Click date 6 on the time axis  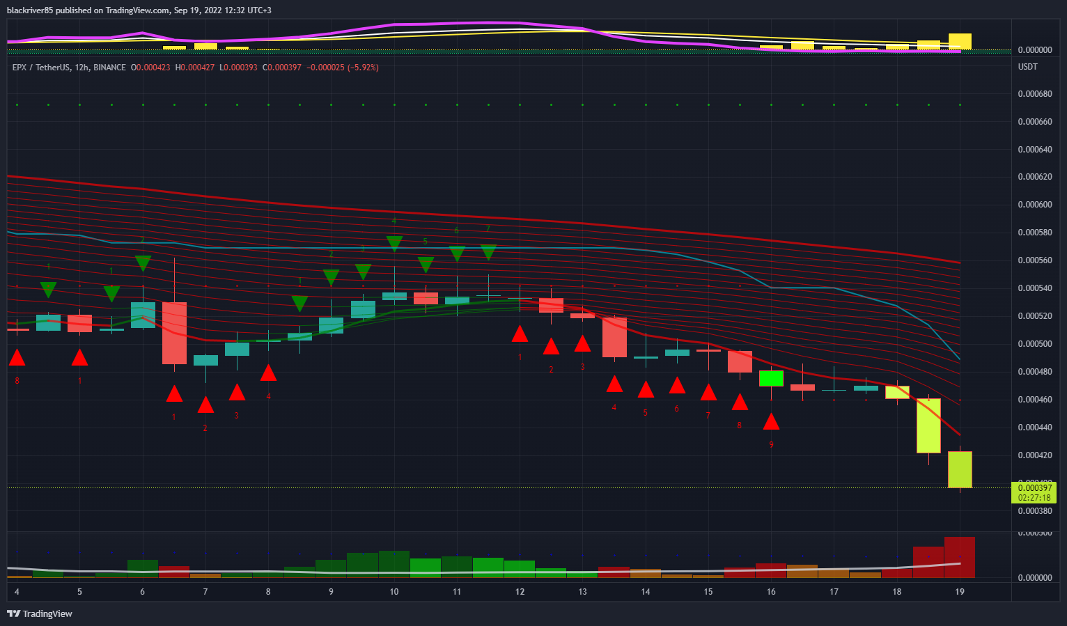[x=143, y=592]
